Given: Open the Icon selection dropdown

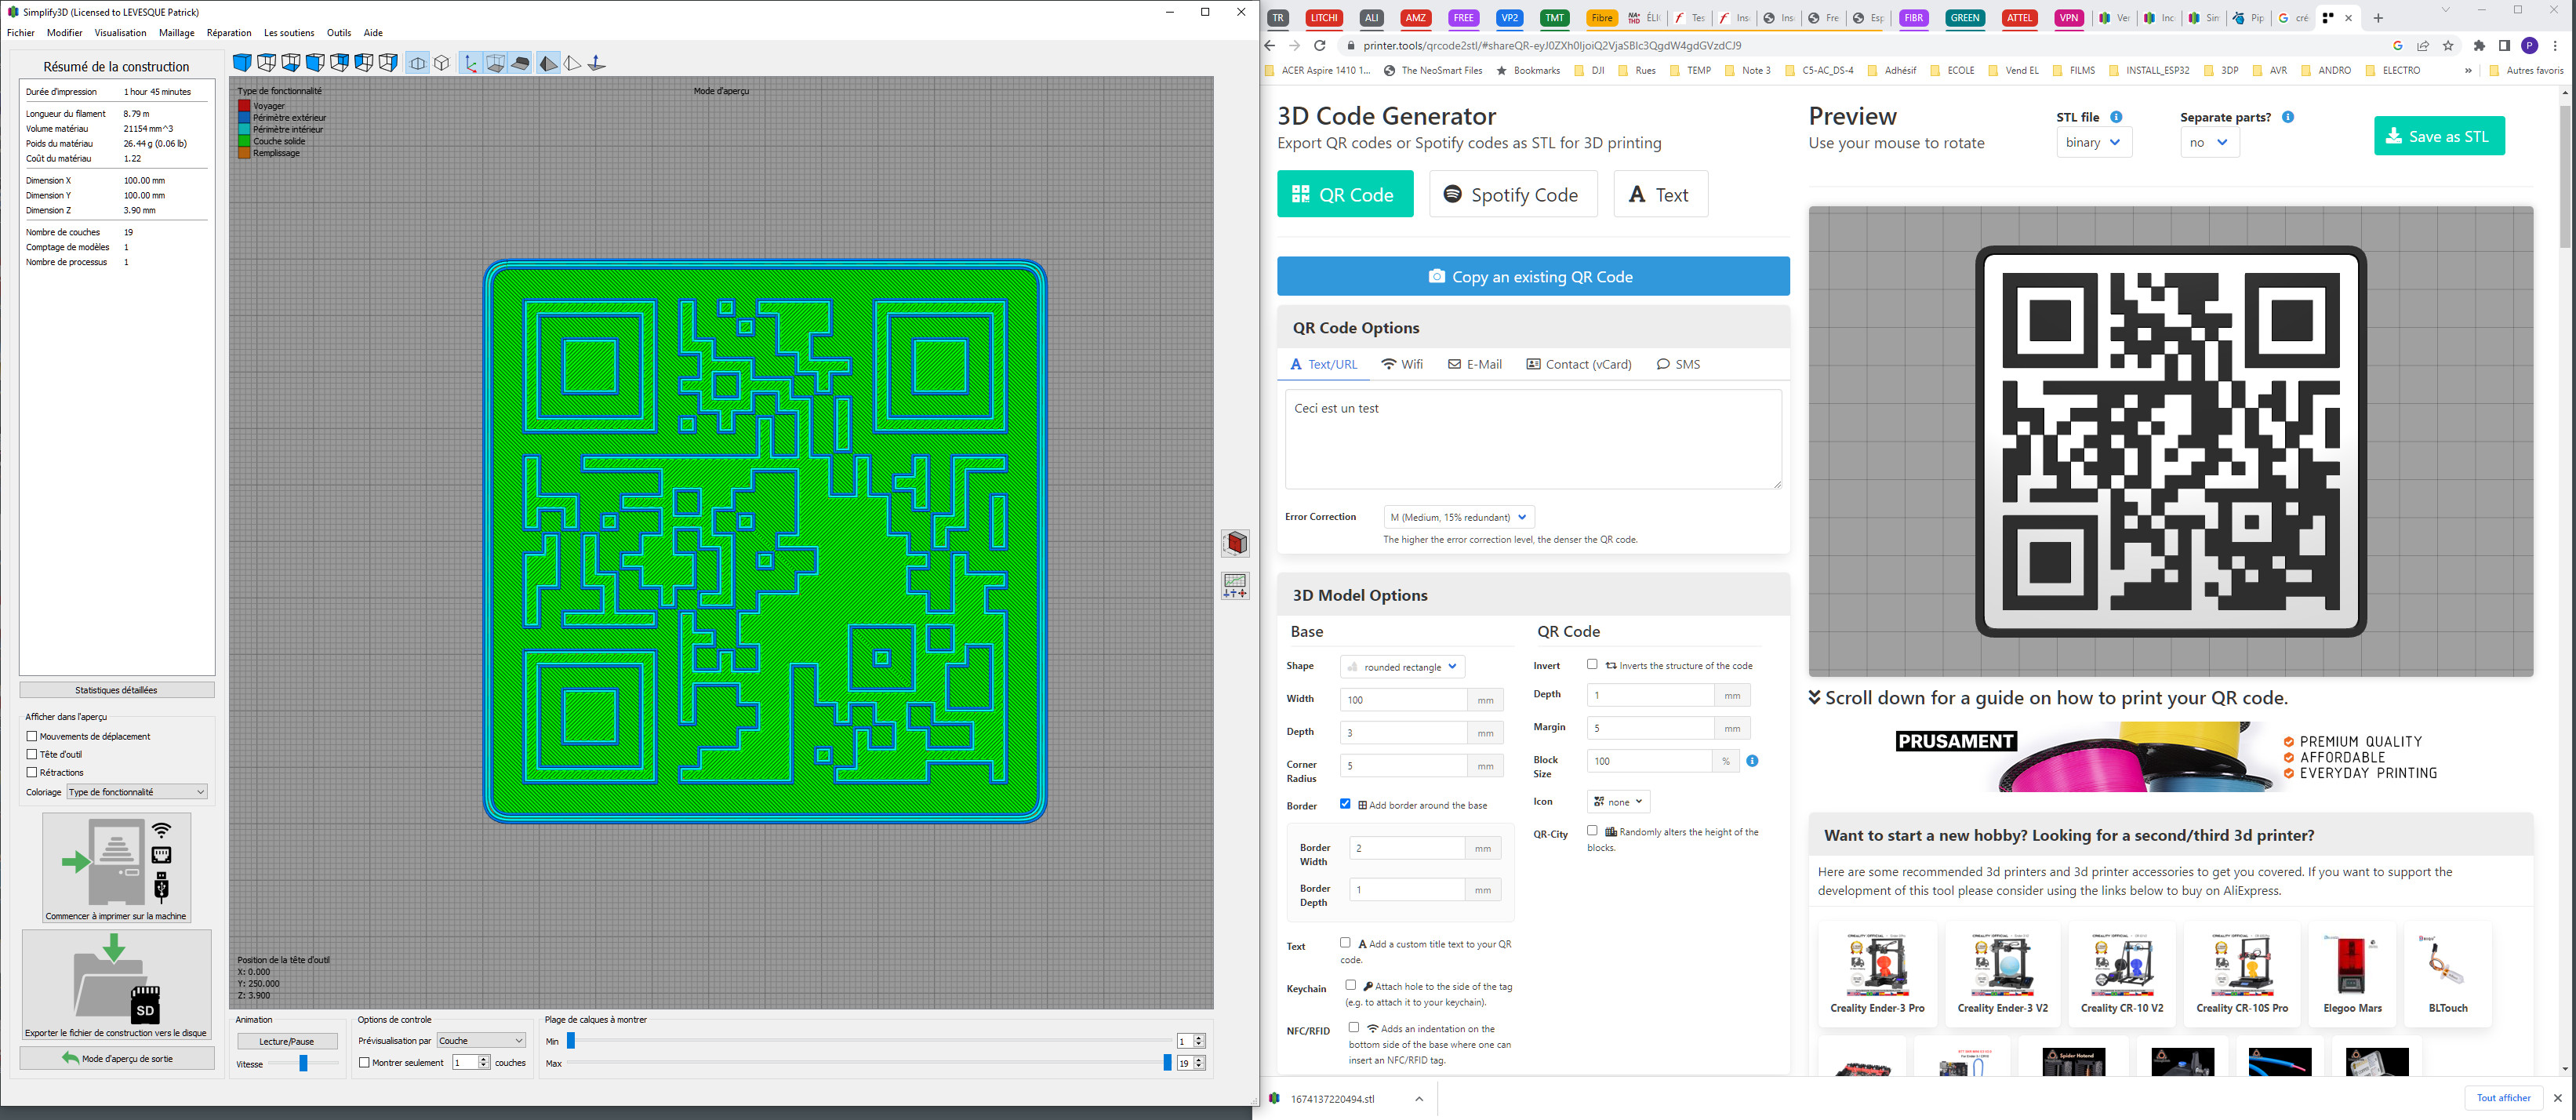Looking at the screenshot, I should (x=1618, y=802).
